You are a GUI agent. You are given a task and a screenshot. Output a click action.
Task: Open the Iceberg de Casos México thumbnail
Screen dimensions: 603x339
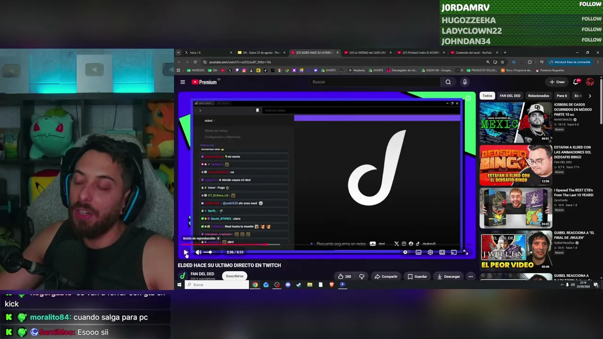coord(515,122)
